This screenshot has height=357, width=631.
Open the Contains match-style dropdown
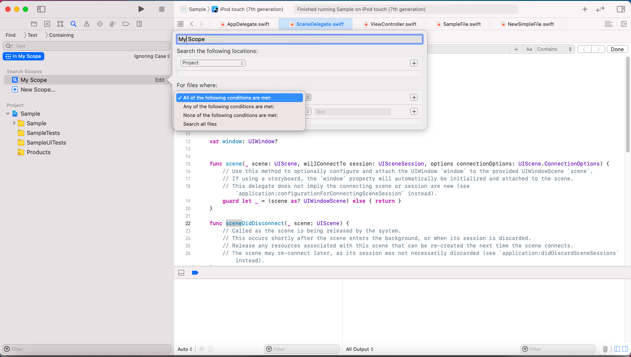tap(555, 49)
